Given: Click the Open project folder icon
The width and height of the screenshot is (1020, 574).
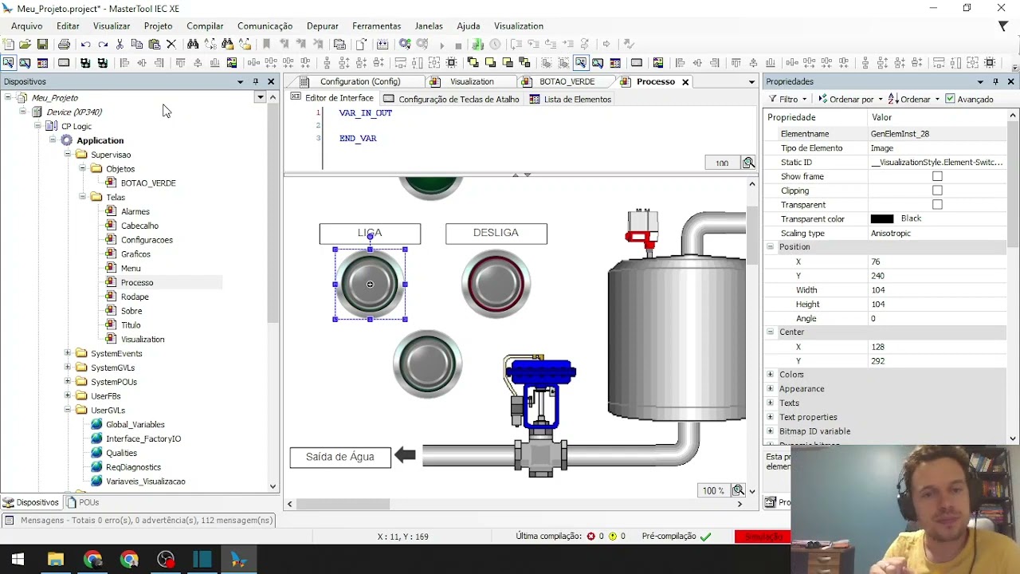Looking at the screenshot, I should [25, 44].
